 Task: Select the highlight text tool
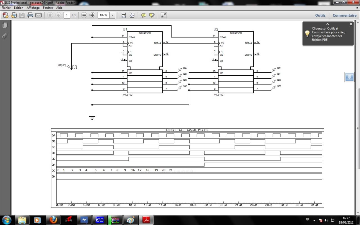[152, 15]
